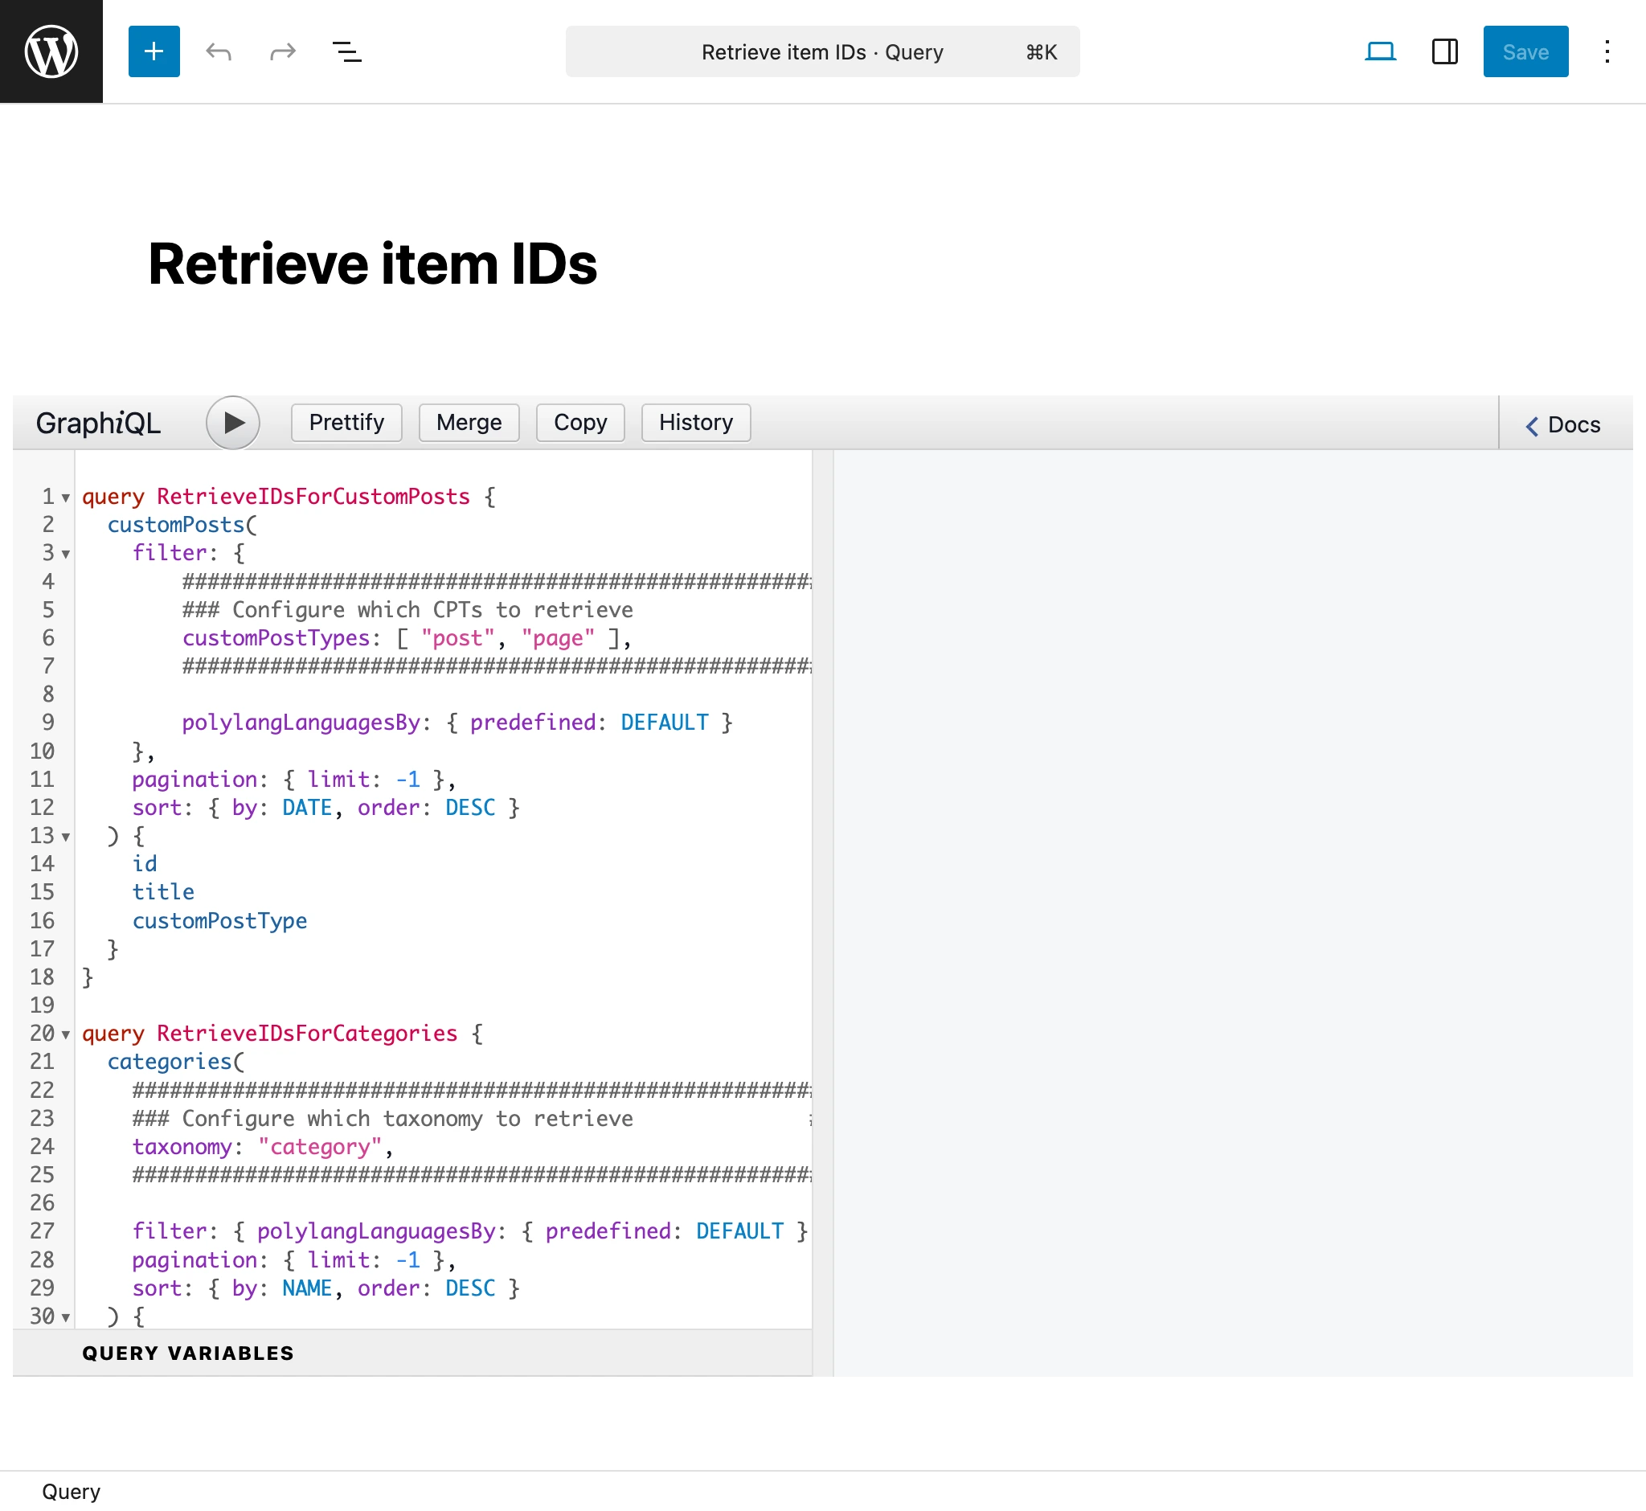Open the block inserter with the plus icon

click(x=154, y=51)
